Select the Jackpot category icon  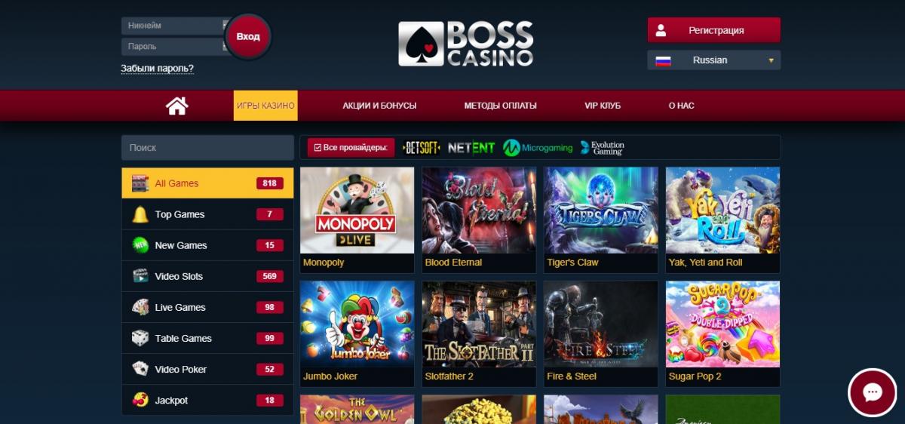coord(140,400)
